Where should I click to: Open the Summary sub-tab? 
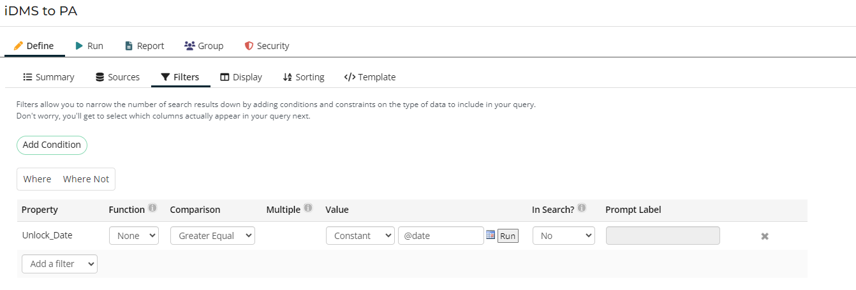pos(48,77)
